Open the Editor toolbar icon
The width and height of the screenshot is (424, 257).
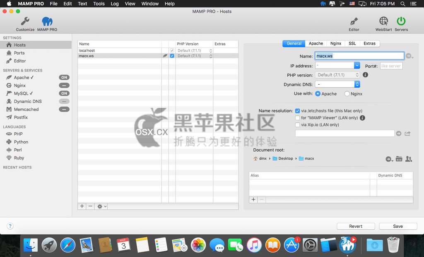tap(354, 21)
